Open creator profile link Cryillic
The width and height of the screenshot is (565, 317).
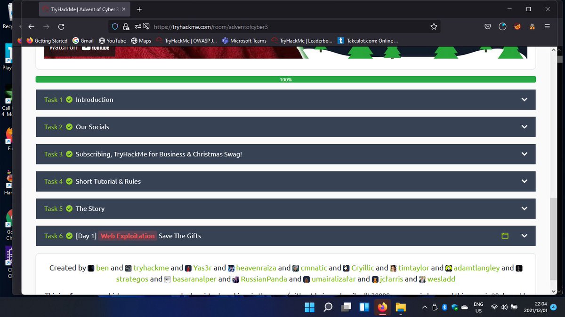point(363,268)
